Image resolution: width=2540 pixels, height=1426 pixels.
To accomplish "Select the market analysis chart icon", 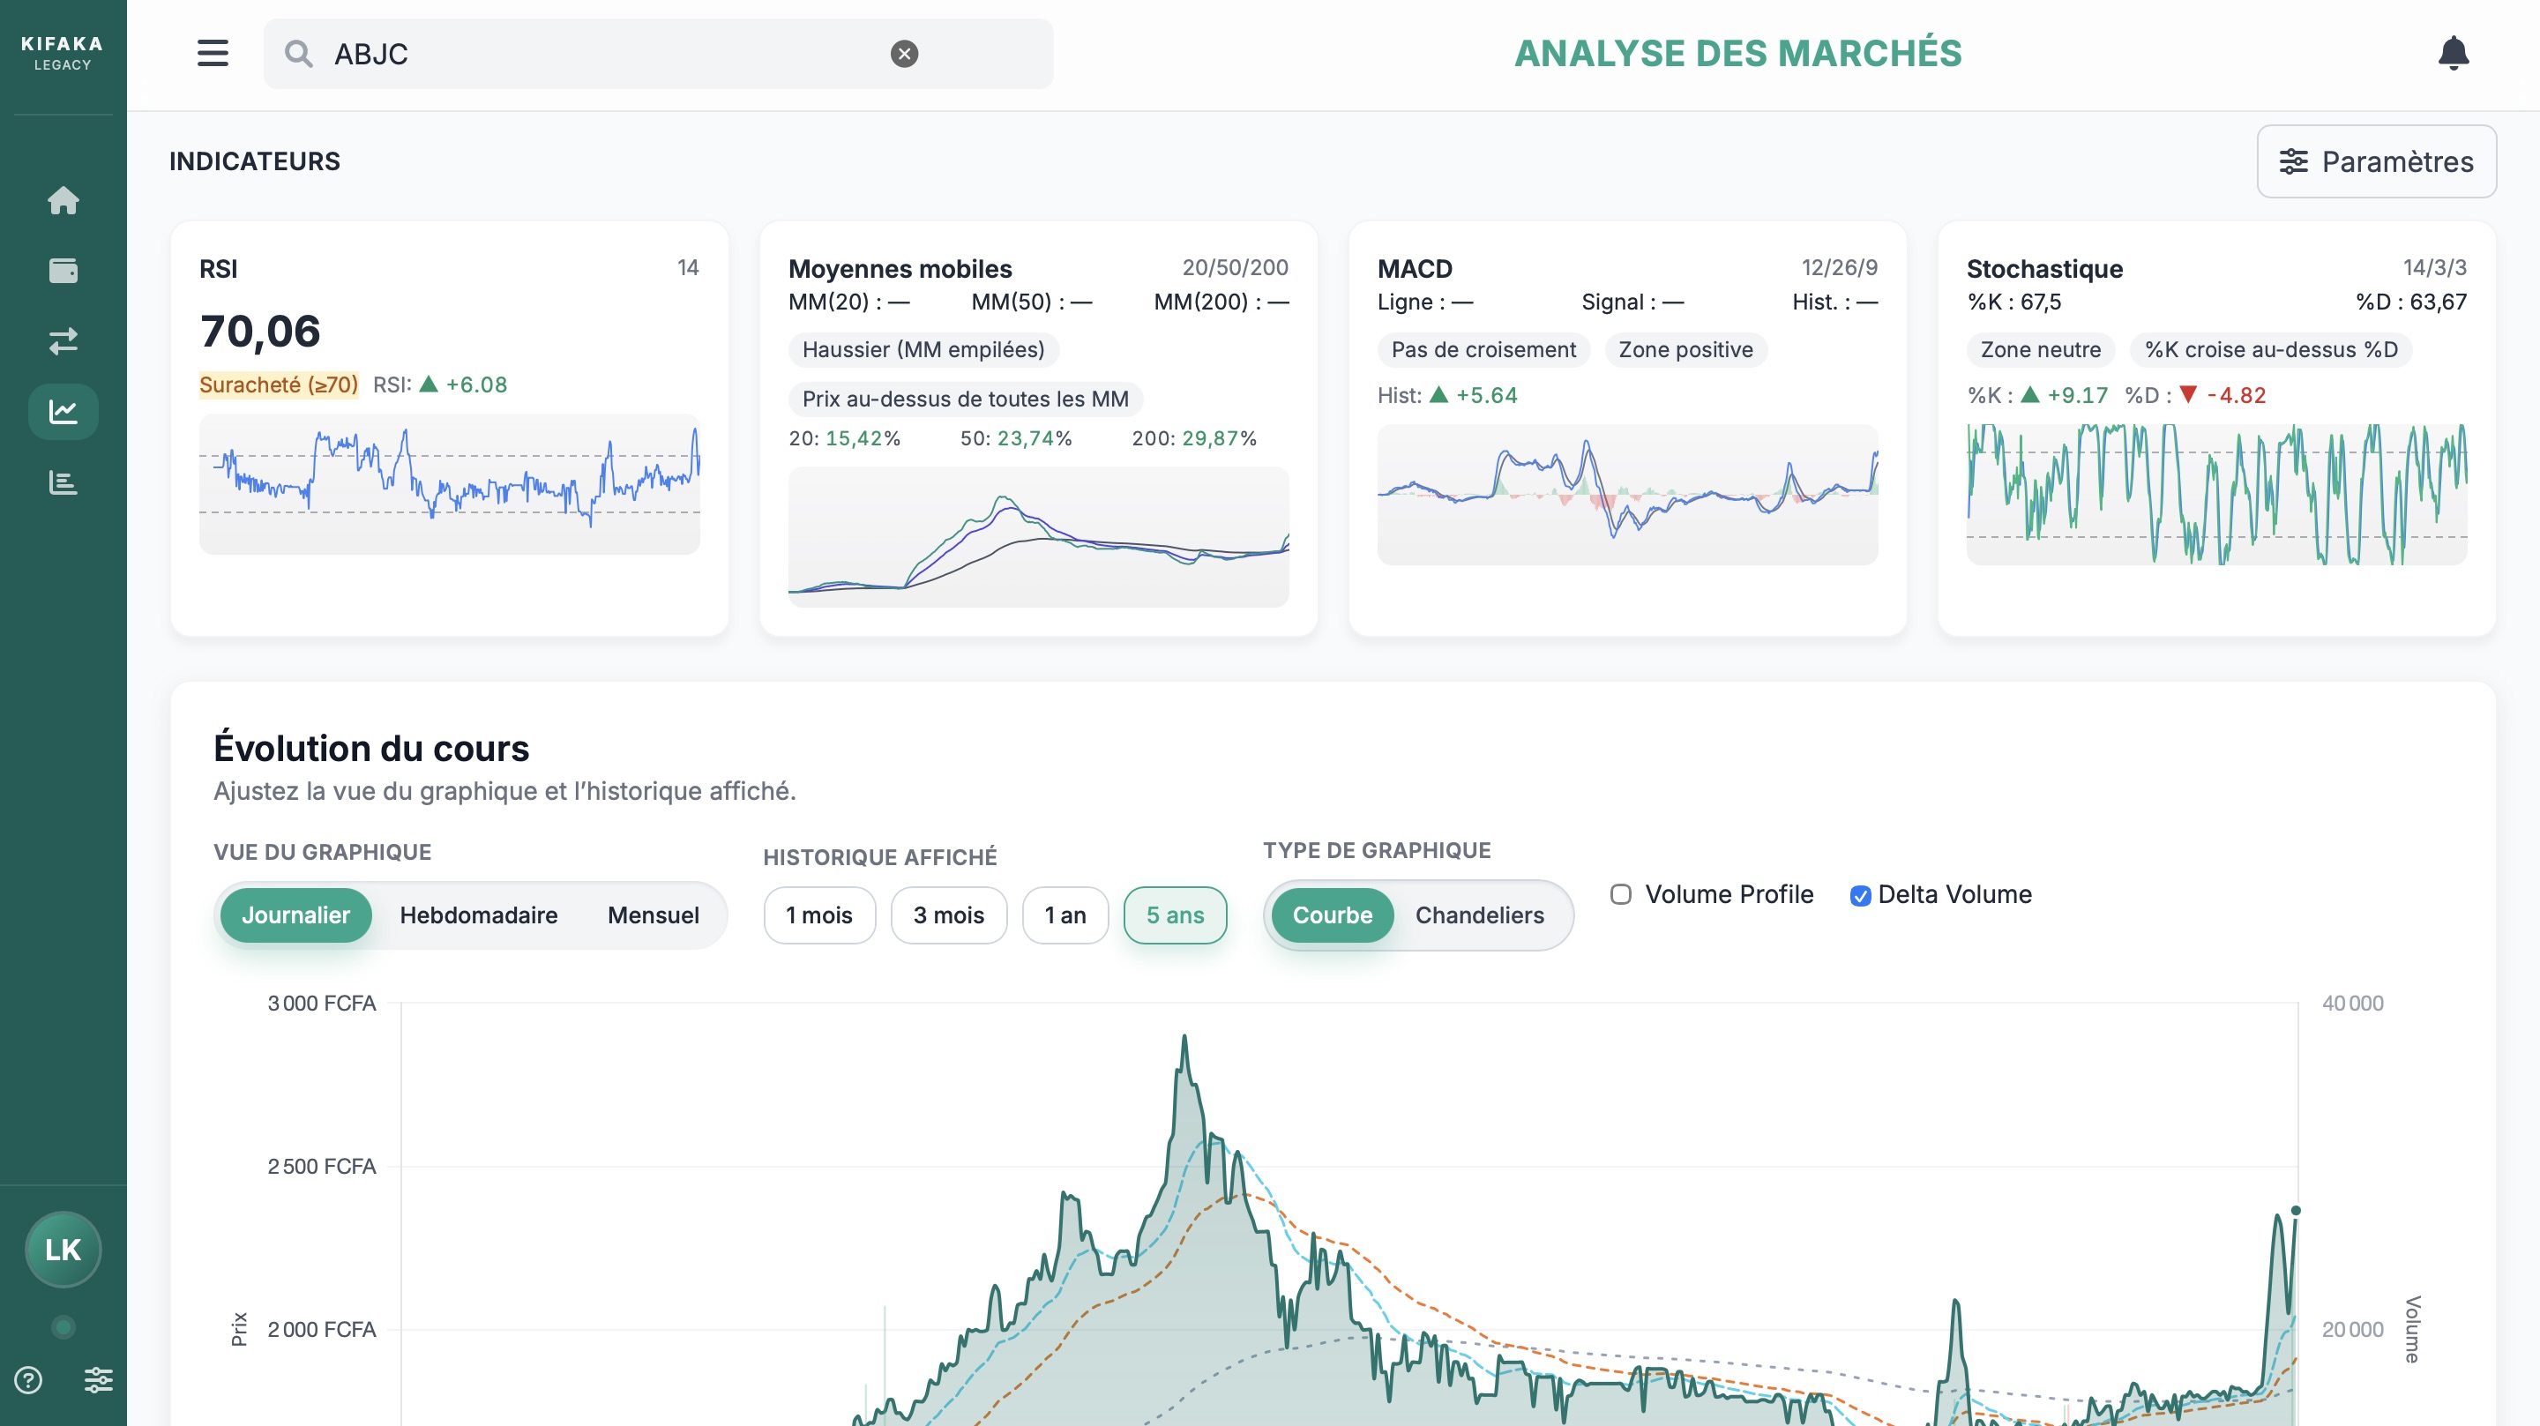I will pyautogui.click(x=63, y=411).
